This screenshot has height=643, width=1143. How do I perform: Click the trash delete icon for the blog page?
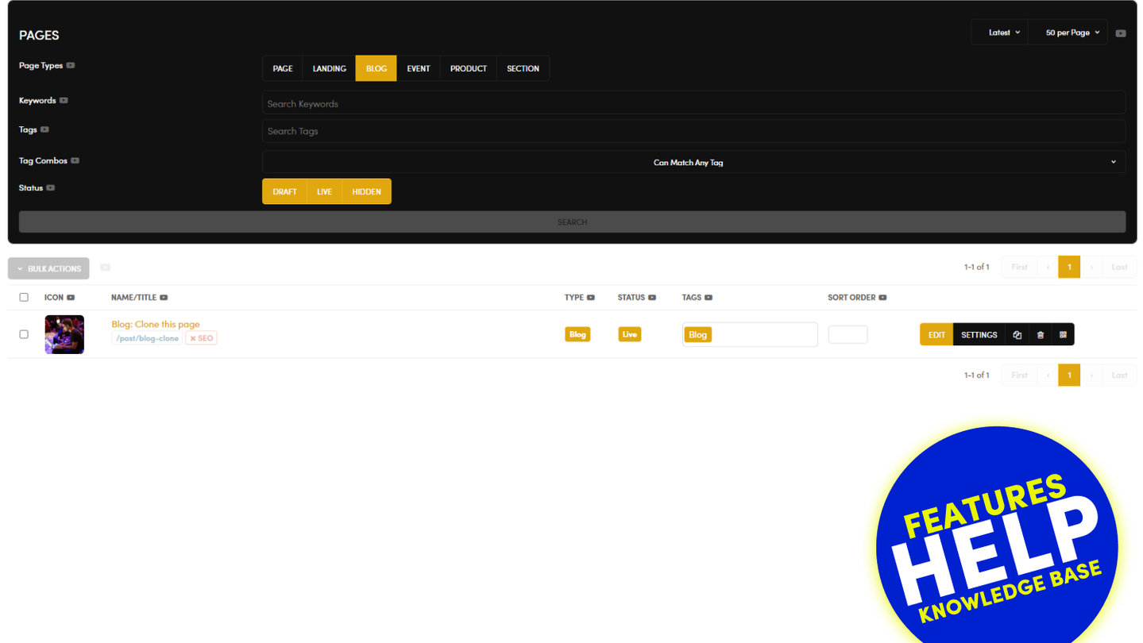click(1040, 335)
